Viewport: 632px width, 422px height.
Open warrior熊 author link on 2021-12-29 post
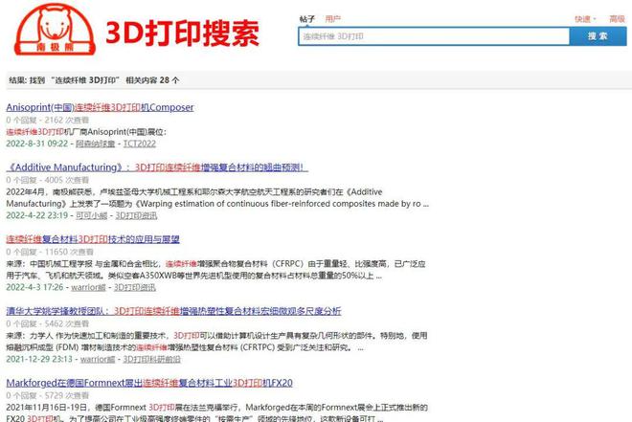tap(98, 359)
